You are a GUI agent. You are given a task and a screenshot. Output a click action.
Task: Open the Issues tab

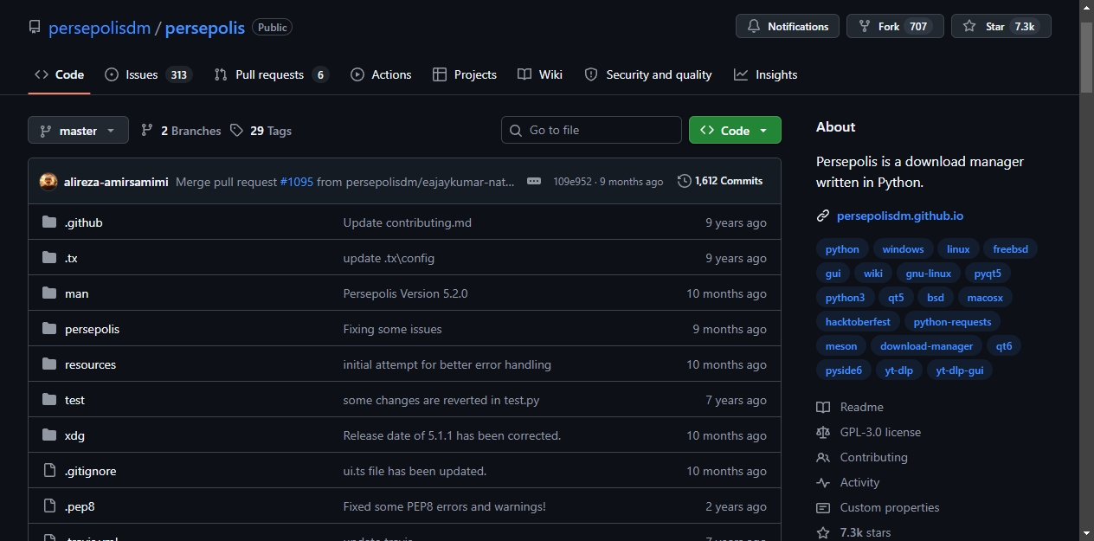(x=148, y=74)
